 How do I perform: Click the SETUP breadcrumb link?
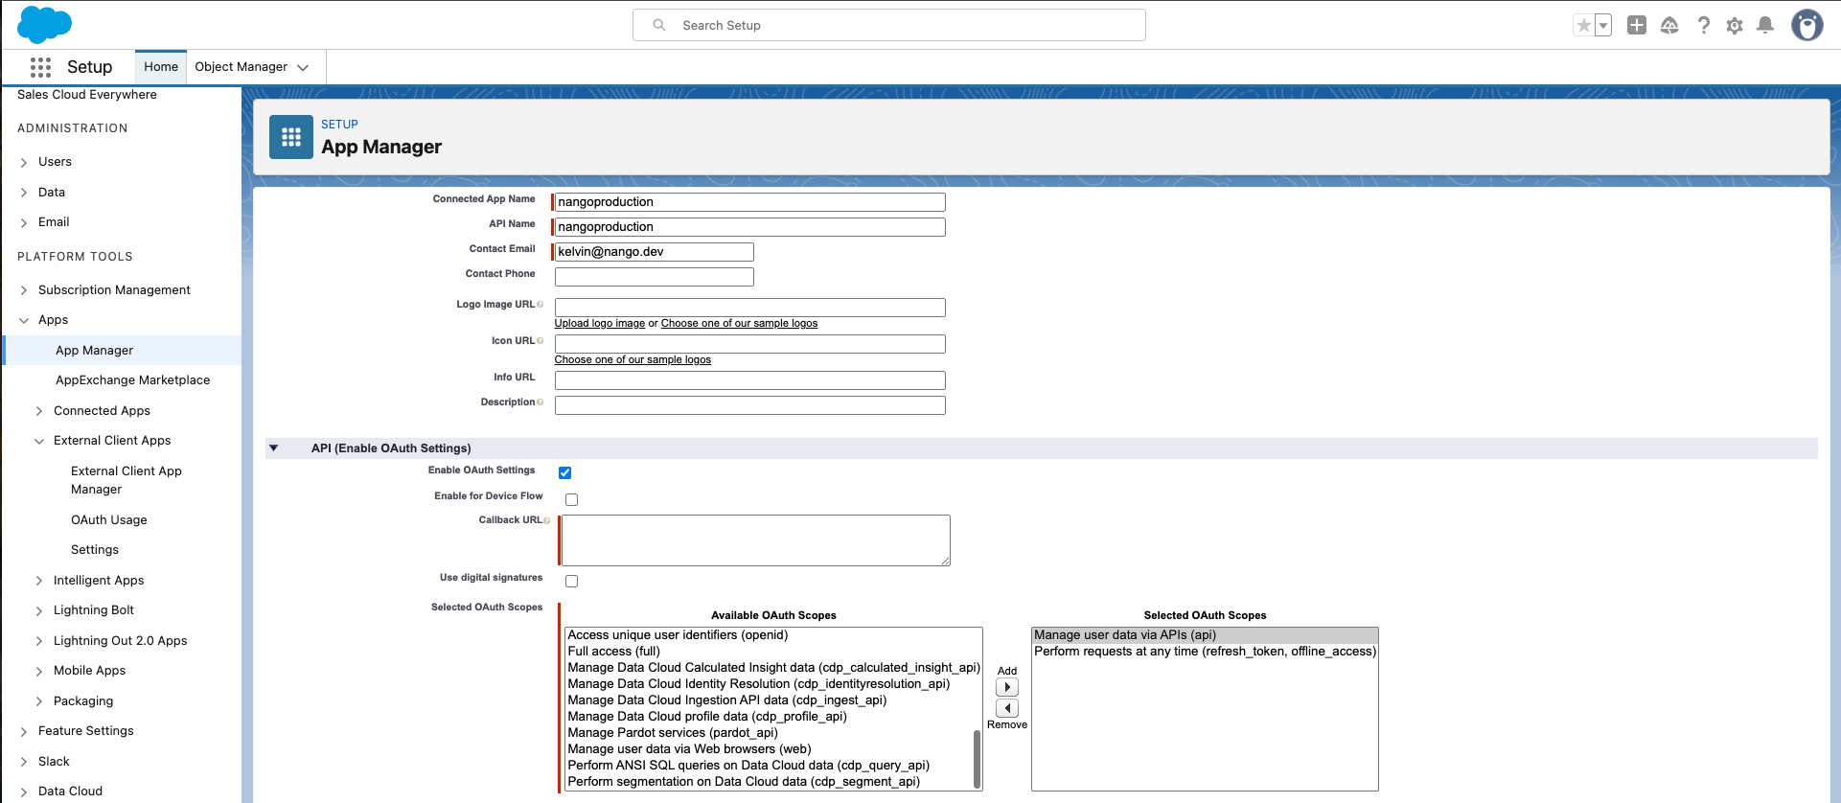pyautogui.click(x=339, y=125)
